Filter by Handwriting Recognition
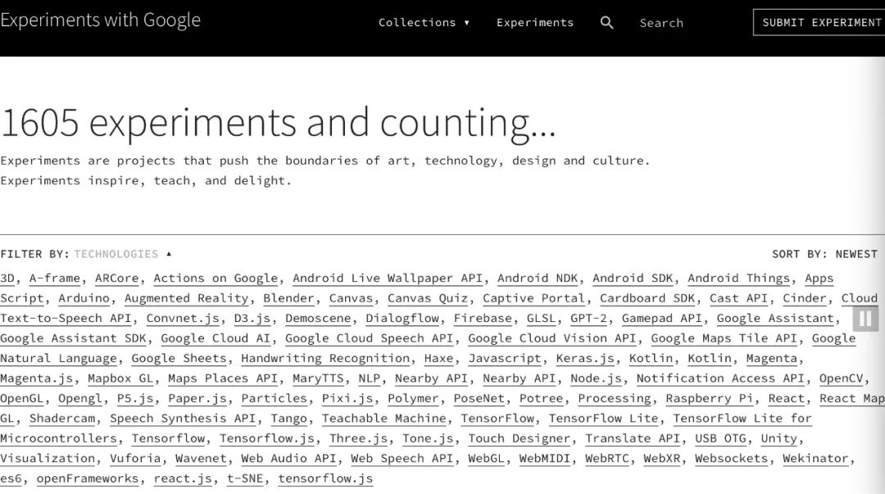The image size is (885, 494). (x=325, y=359)
